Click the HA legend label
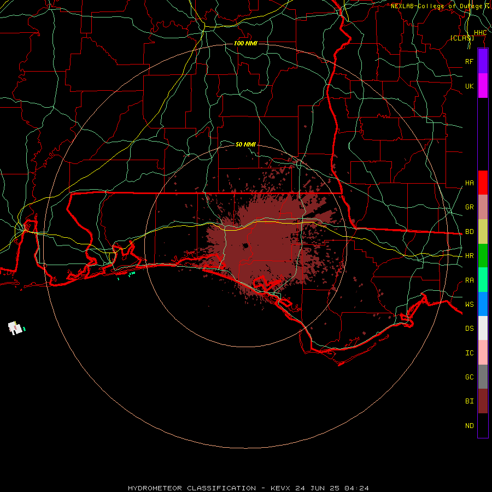The width and height of the screenshot is (492, 492). (469, 183)
